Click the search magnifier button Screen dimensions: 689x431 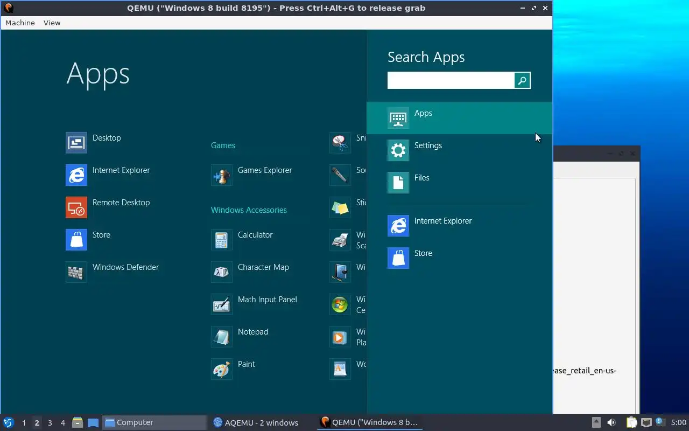(522, 80)
